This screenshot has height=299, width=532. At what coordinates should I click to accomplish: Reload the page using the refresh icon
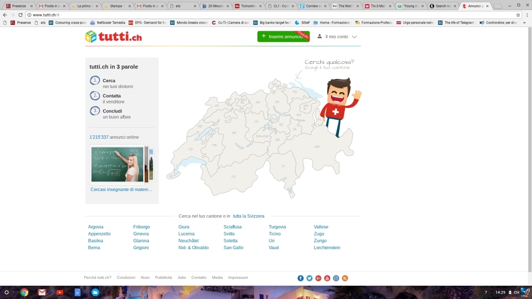click(x=20, y=15)
